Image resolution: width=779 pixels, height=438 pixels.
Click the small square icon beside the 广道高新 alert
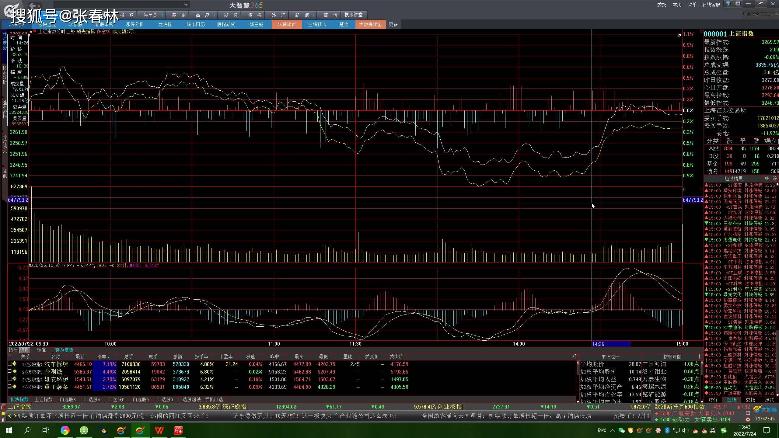(x=748, y=413)
